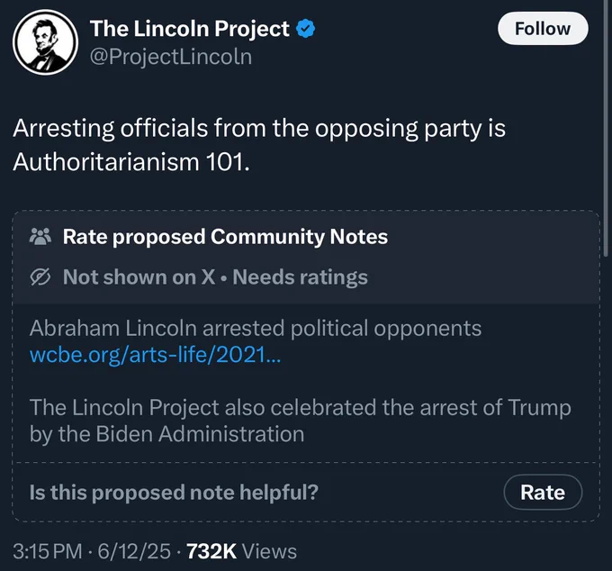The width and height of the screenshot is (612, 571).
Task: Open the 732K Views count
Action: (x=241, y=551)
